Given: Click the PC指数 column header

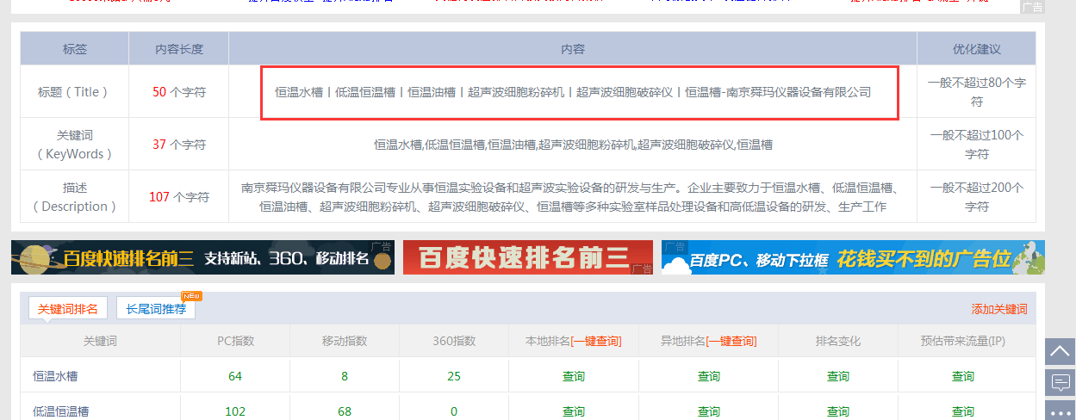Looking at the screenshot, I should coord(235,342).
